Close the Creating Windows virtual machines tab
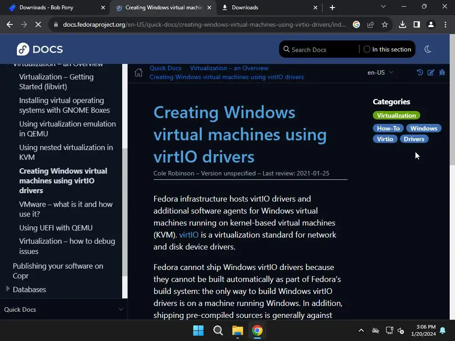Screen dimensions: 455x341 point(209,8)
